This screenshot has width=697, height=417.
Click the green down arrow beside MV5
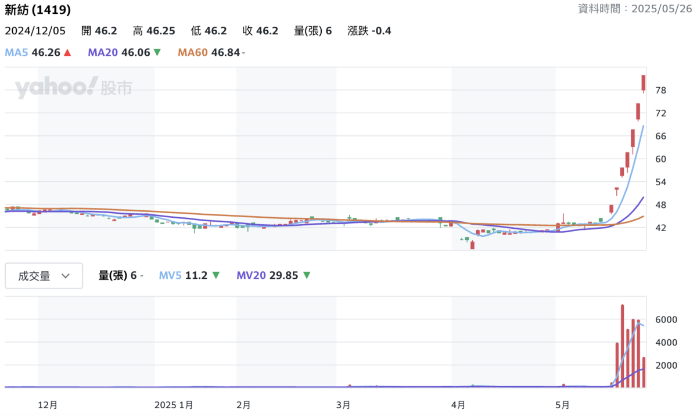(216, 275)
